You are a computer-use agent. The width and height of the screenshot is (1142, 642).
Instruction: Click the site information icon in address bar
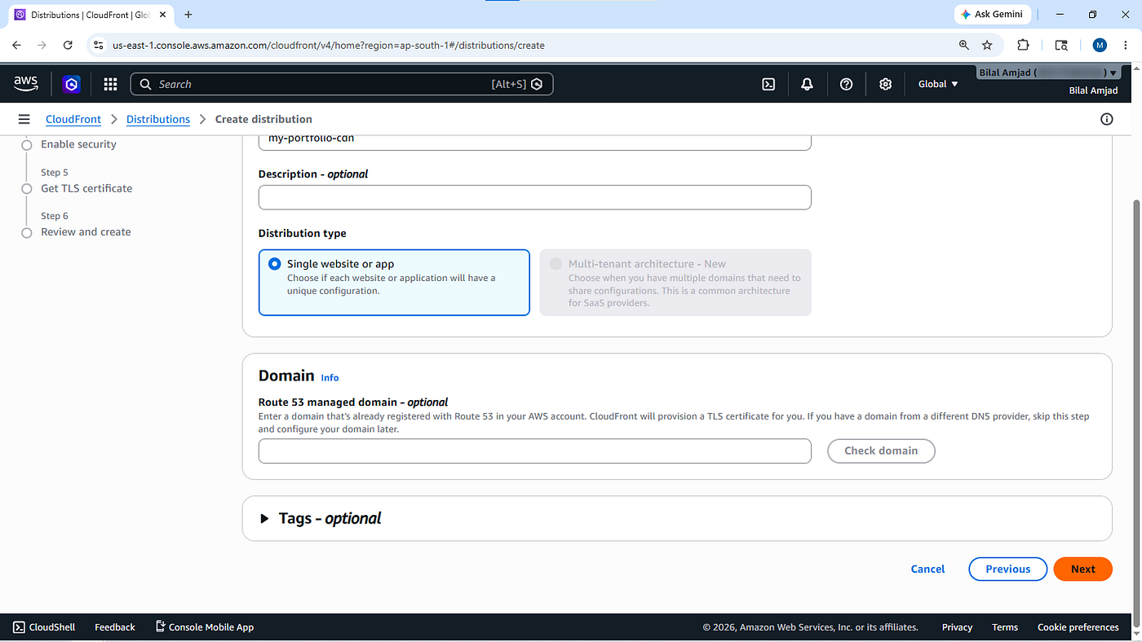[99, 45]
